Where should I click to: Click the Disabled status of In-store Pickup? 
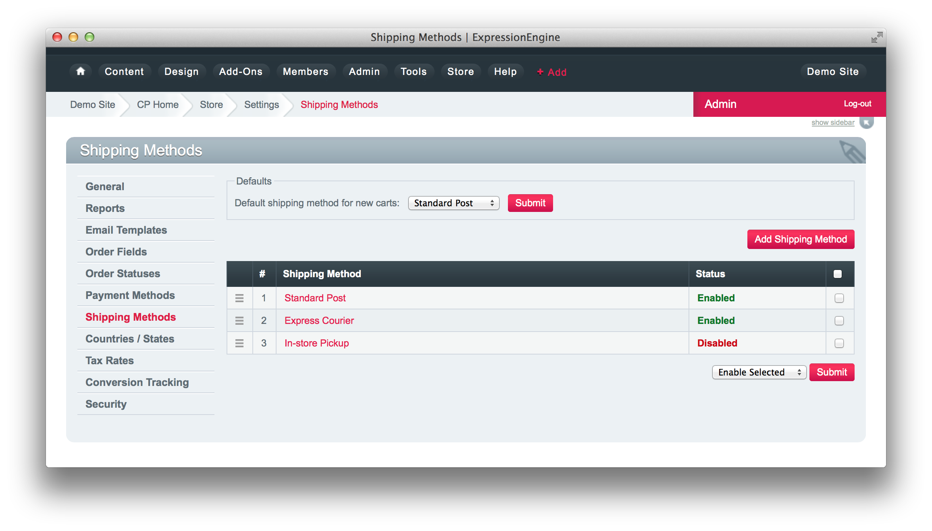717,343
